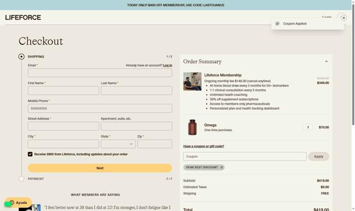Focus the First Name field
Screen dimensions: 355x211
(63, 90)
